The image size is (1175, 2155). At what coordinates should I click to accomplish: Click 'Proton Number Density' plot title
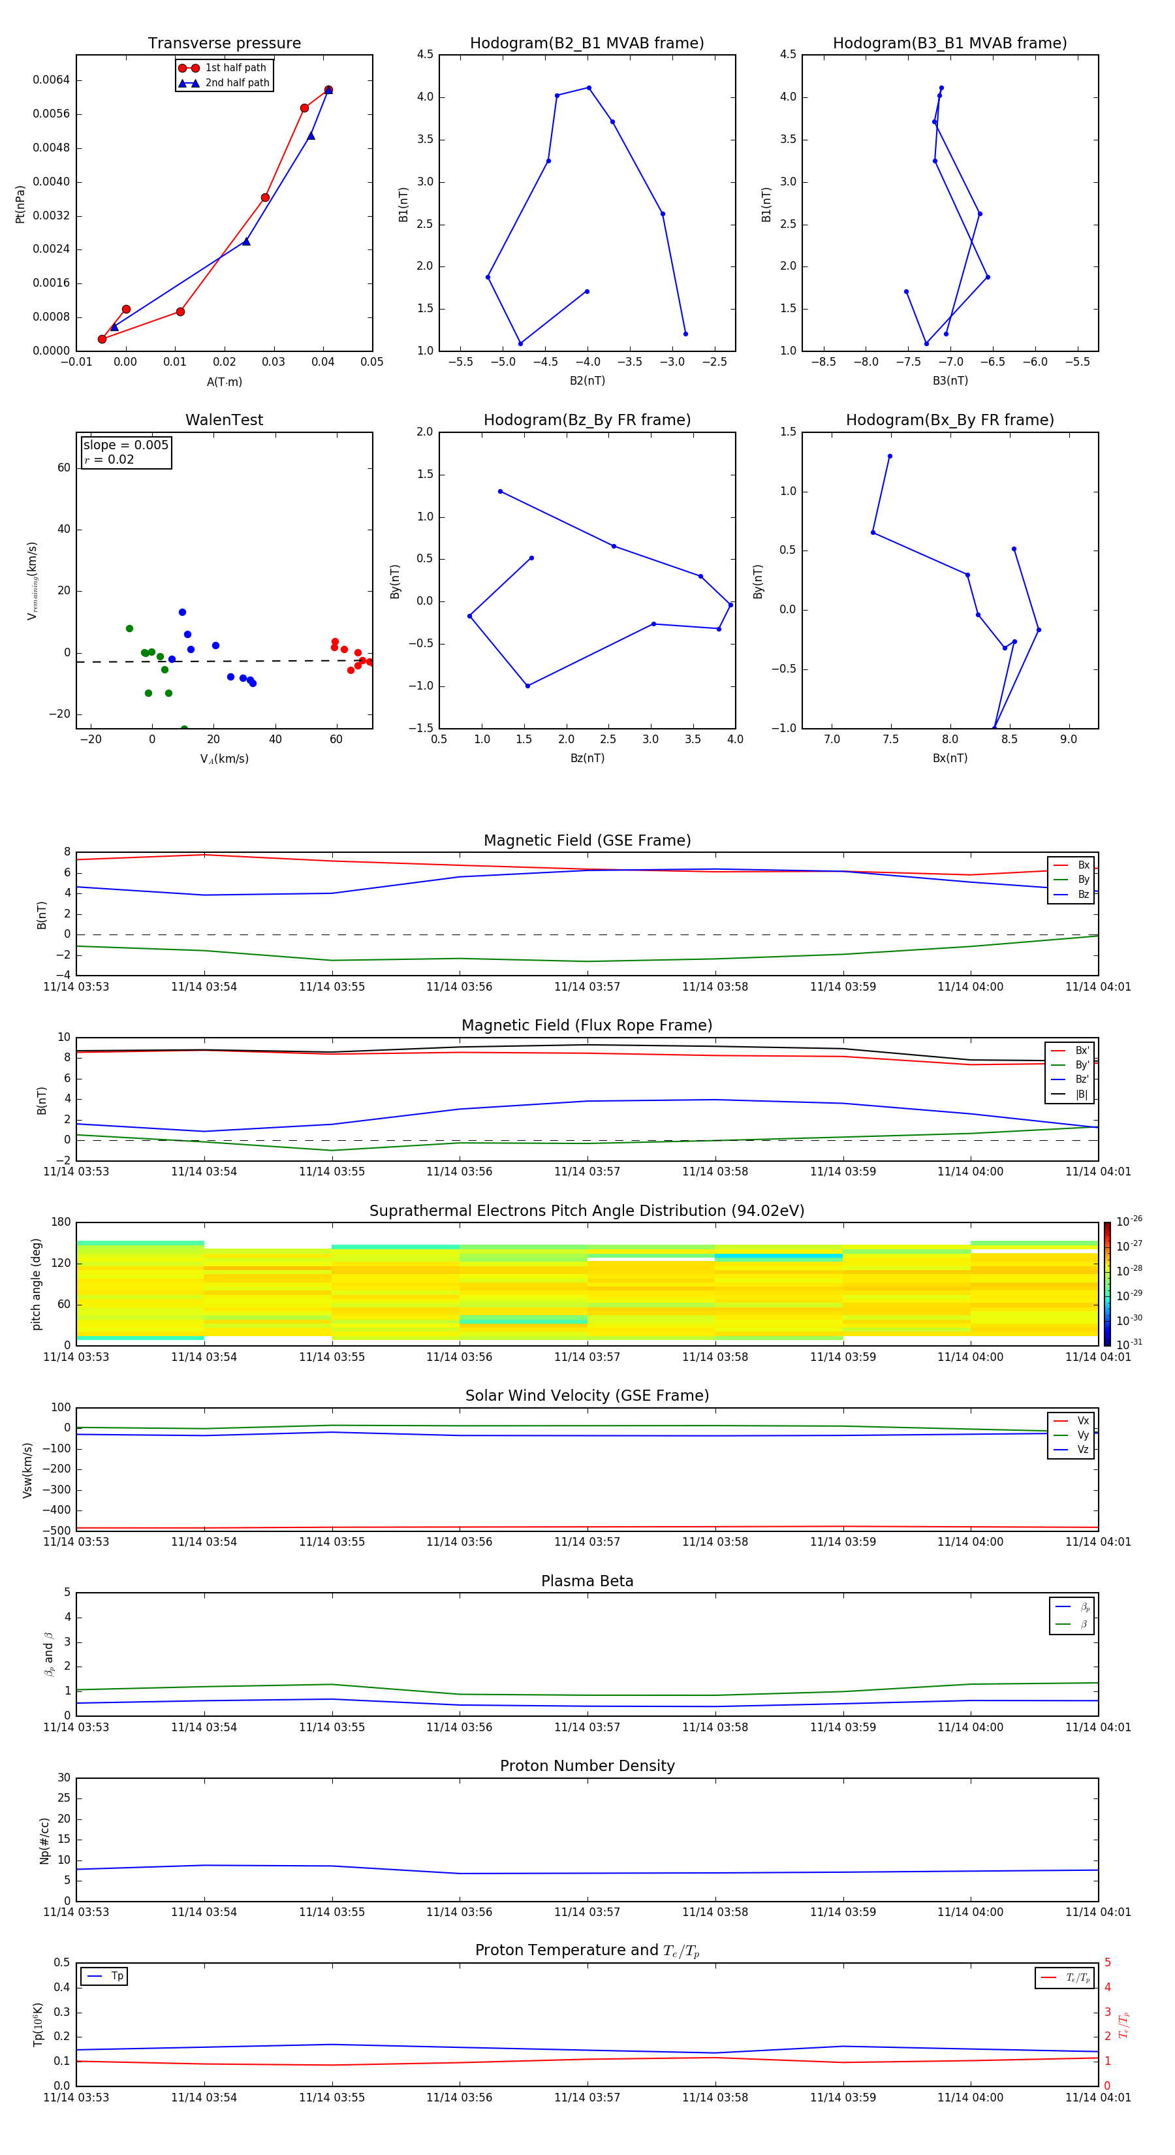coord(587,1766)
